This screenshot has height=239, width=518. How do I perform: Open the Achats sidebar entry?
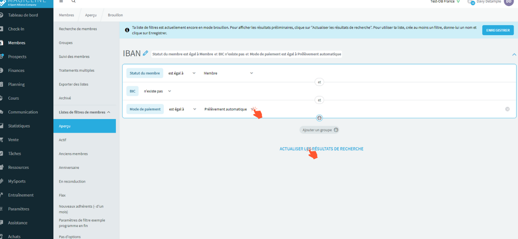[14, 236]
